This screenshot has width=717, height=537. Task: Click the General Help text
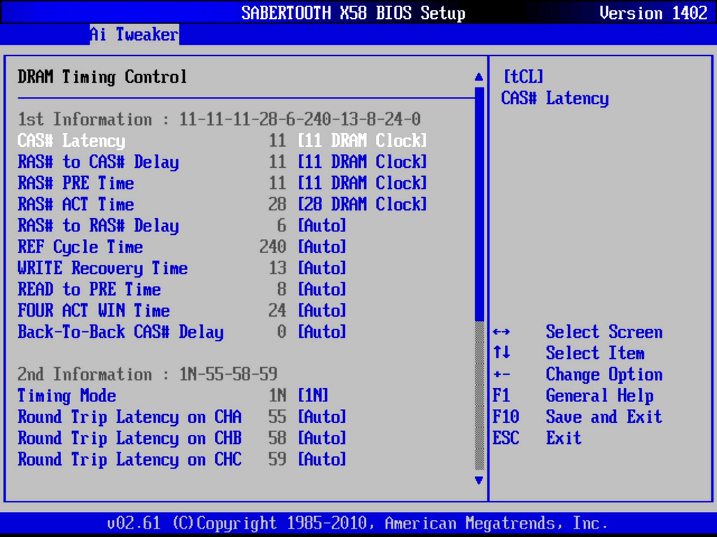pyautogui.click(x=600, y=396)
